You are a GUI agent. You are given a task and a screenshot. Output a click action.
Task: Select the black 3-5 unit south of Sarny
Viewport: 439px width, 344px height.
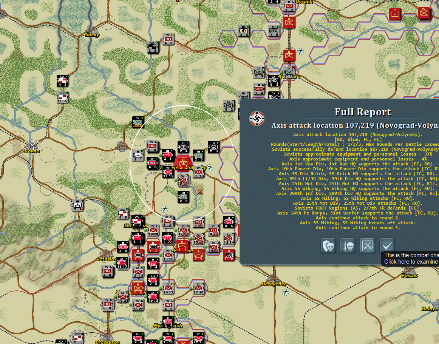point(153,47)
